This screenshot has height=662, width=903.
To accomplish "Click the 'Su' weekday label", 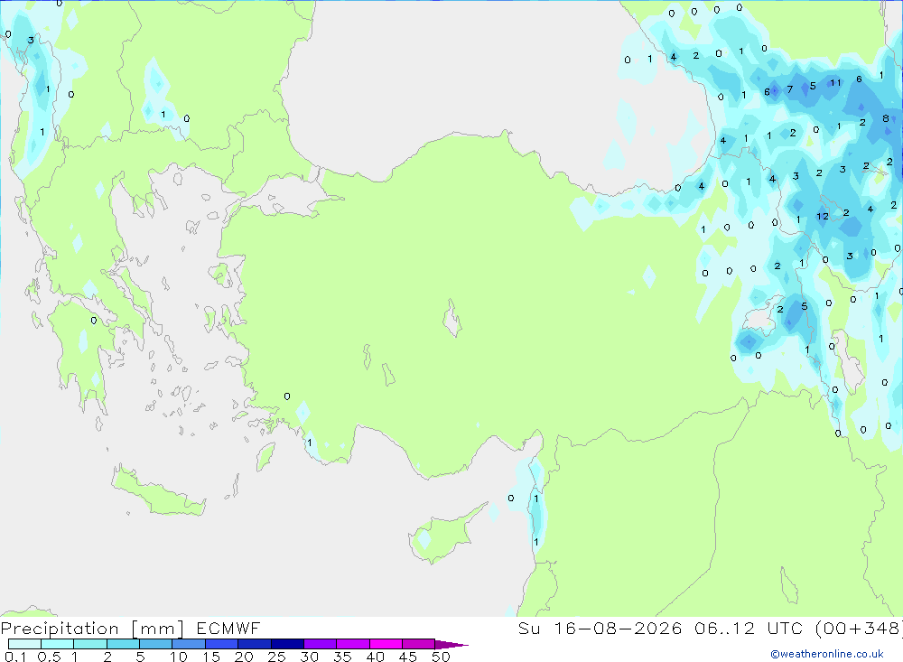I will (x=529, y=628).
